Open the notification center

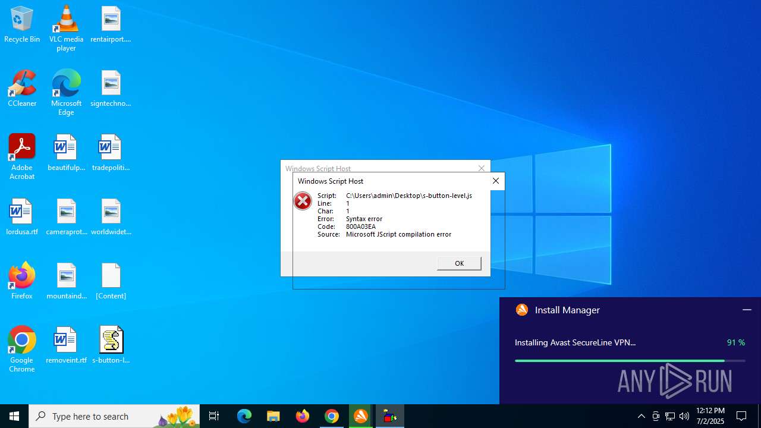click(x=741, y=416)
